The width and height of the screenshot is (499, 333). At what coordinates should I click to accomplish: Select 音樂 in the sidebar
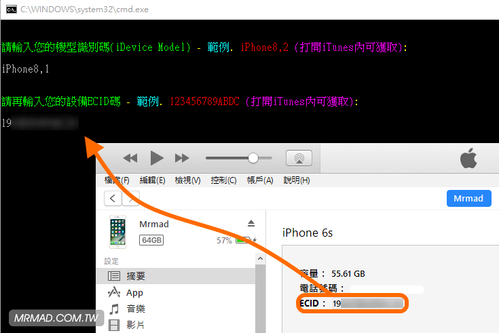136,309
